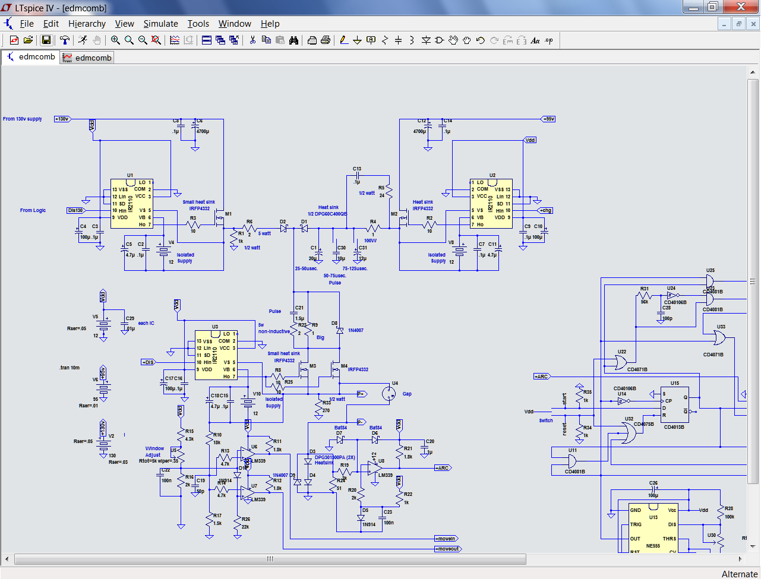Click the 'Window Adjust' text label
780x585 pixels.
(154, 452)
